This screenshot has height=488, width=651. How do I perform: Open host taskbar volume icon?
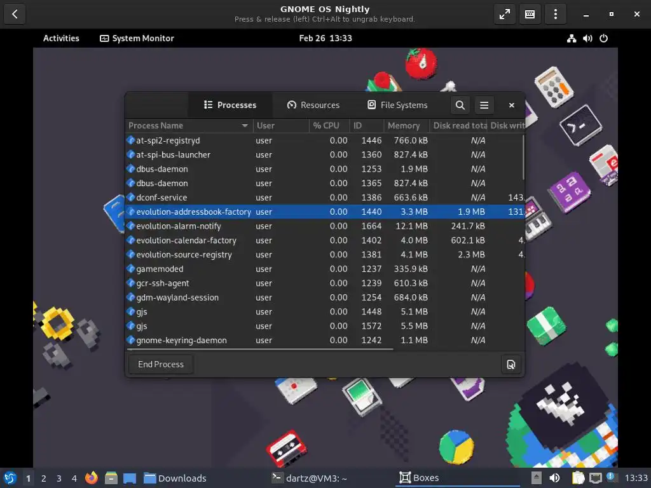click(x=554, y=478)
